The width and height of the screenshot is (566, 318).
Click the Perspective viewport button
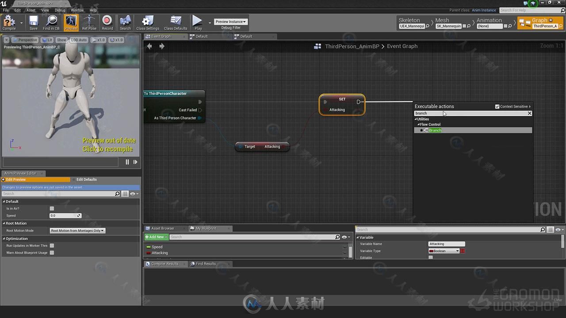pyautogui.click(x=25, y=40)
